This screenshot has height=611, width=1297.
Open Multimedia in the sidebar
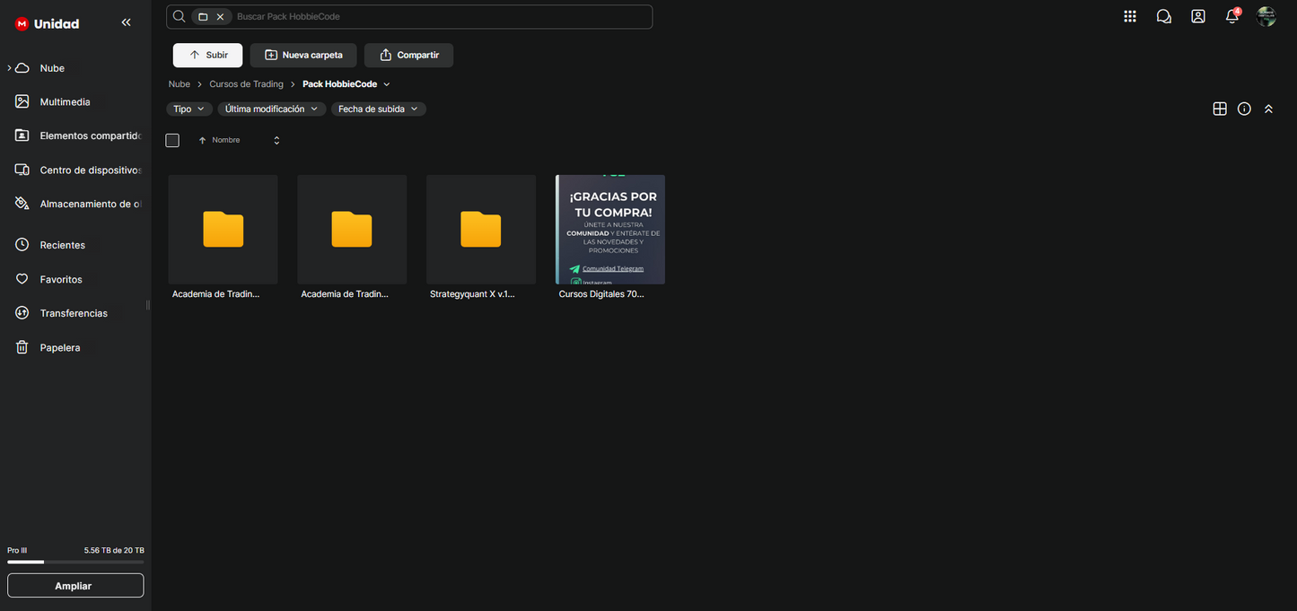click(65, 102)
